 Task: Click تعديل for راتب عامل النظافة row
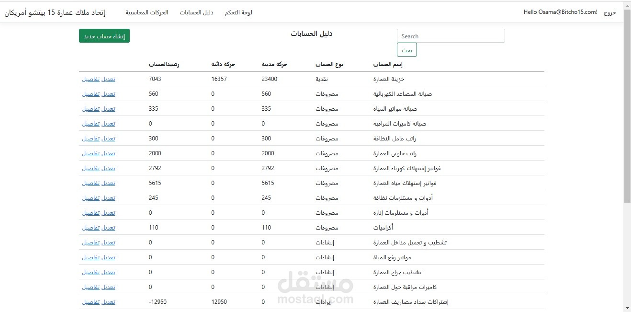coord(108,139)
